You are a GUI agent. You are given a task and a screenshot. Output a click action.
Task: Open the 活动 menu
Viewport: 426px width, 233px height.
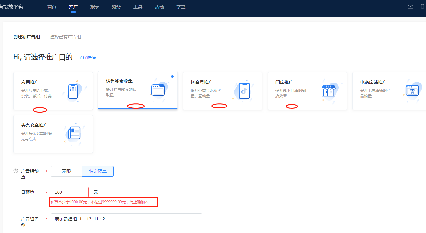pyautogui.click(x=159, y=7)
